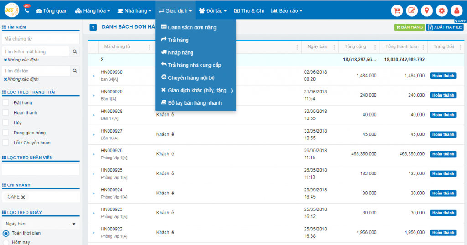
Task: Check the Đặt hàng status filter
Action: (5, 102)
